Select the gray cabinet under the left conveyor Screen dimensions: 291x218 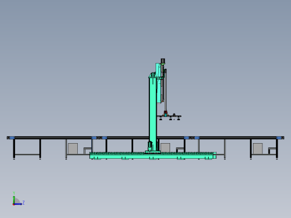pyautogui.click(x=73, y=149)
